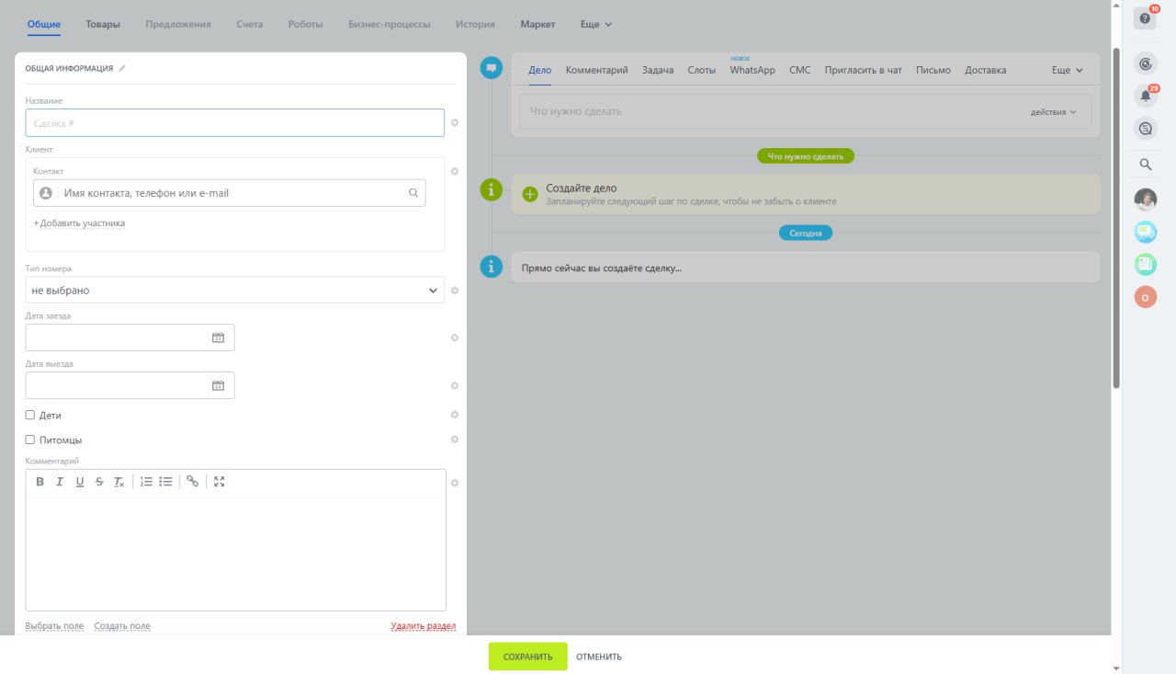Click the green document icon in the right sidebar
This screenshot has height=674, width=1176.
(1145, 264)
